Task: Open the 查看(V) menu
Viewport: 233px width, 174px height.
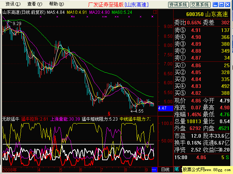Action: (35, 4)
